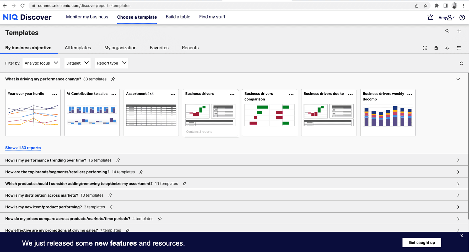Screen dimensions: 469x252
Task: Toggle fullscreen expand view icon
Action: click(425, 48)
